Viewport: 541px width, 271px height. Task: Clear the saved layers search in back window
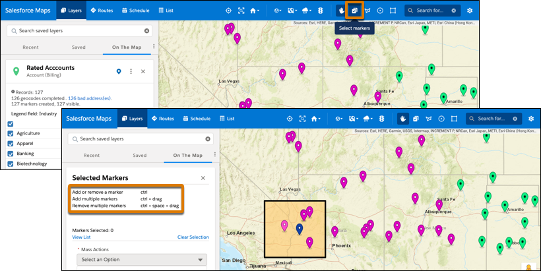(x=146, y=31)
